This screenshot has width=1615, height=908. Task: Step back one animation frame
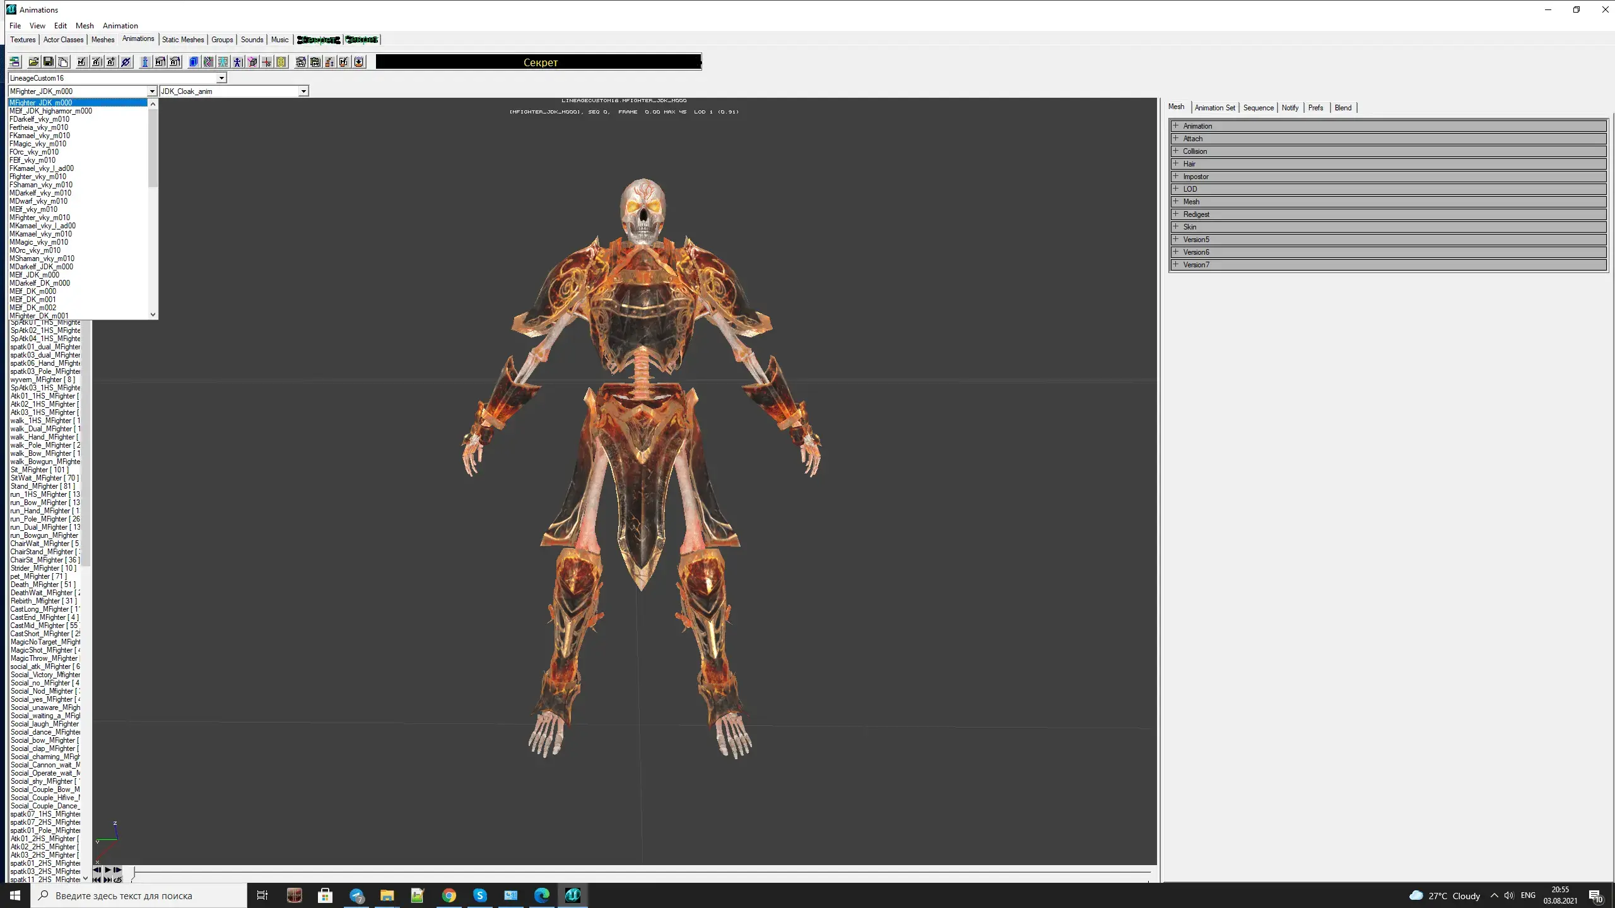97,870
